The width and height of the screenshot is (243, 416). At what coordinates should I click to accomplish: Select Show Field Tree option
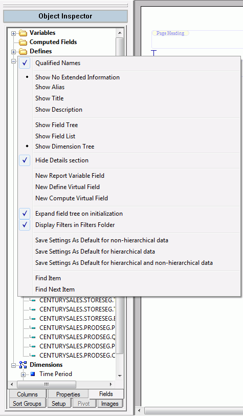[56, 125]
